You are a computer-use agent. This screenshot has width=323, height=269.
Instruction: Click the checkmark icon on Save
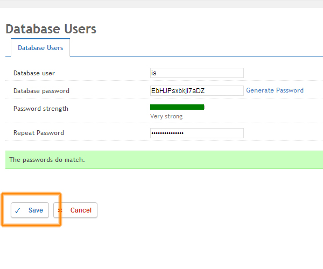pyautogui.click(x=18, y=210)
